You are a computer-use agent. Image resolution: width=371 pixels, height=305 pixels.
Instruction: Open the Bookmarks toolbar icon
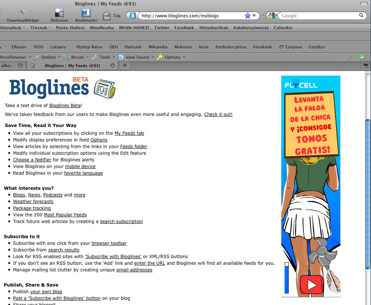tap(86, 13)
